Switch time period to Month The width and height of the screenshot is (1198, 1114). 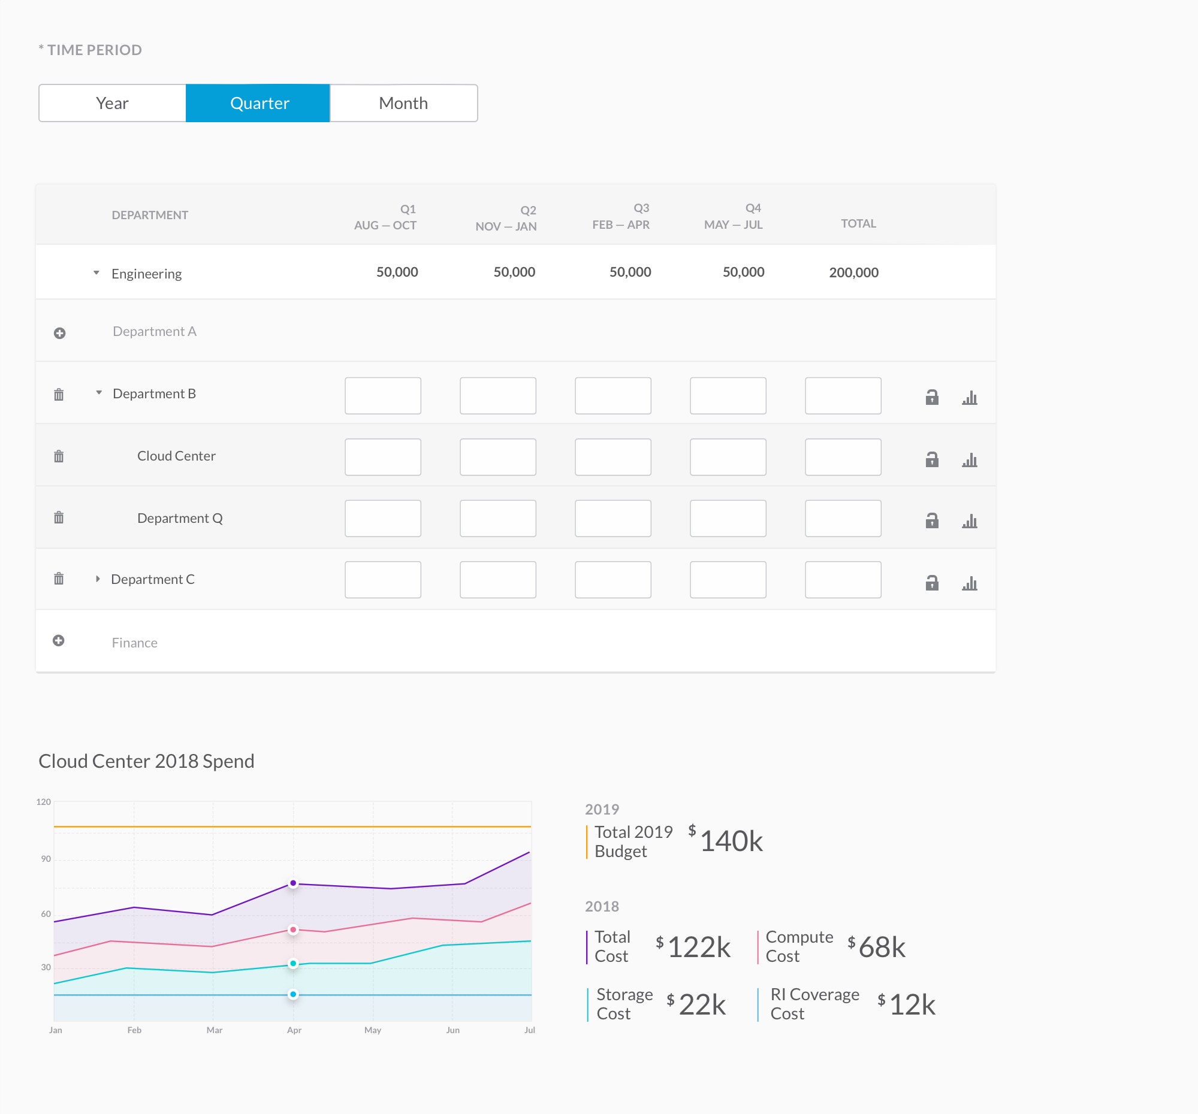click(x=403, y=103)
